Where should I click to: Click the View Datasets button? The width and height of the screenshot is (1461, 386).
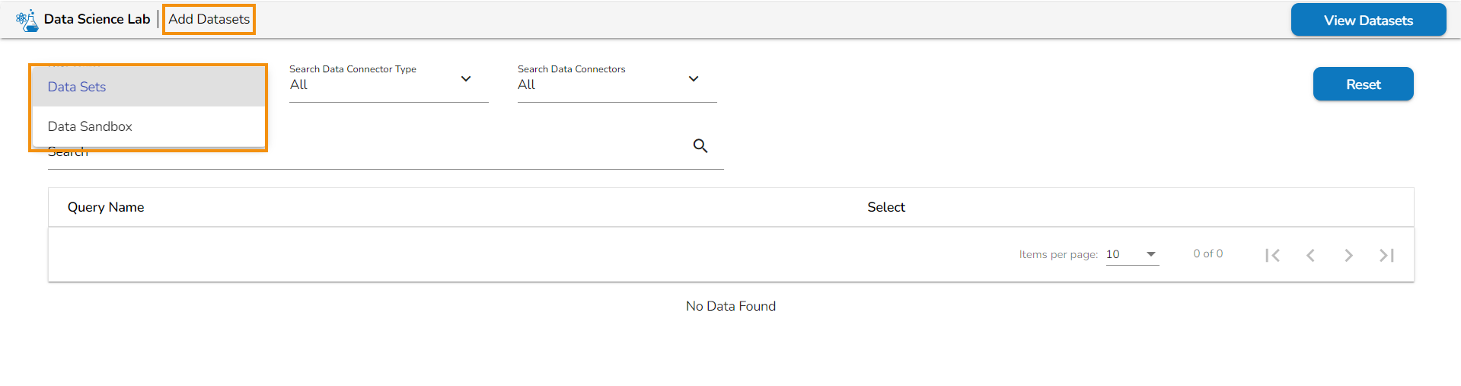coord(1368,21)
